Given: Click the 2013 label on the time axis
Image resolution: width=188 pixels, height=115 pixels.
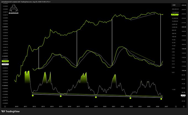Looking at the screenshot, I should (x=43, y=106).
